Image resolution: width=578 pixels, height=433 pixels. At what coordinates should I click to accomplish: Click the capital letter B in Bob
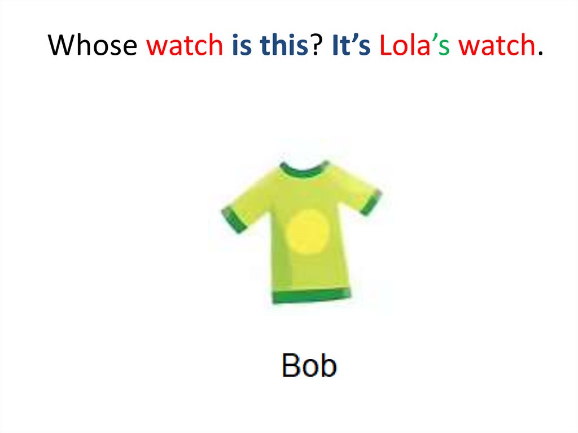coord(290,365)
